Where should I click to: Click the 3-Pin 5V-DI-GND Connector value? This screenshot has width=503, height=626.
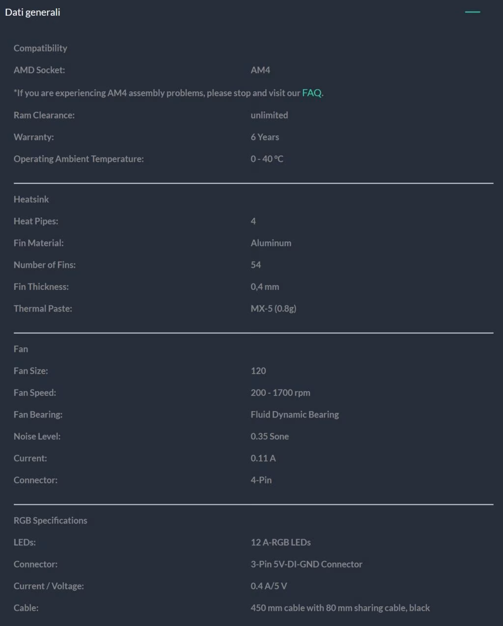tap(307, 564)
